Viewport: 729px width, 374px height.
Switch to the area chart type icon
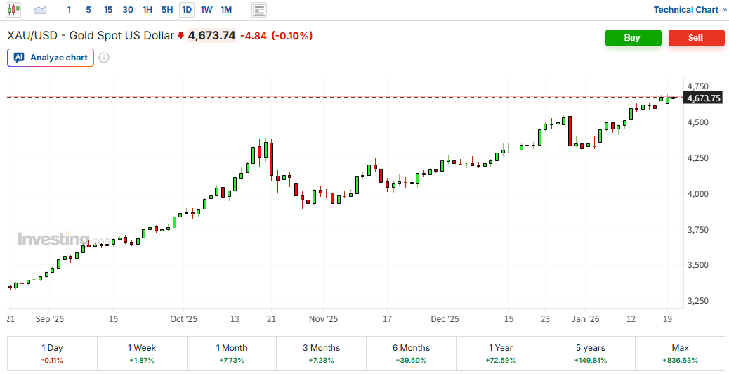[40, 10]
